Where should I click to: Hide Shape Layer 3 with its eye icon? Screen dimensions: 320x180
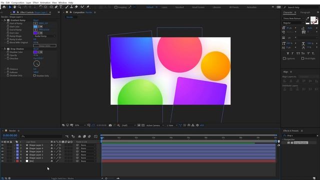click(2, 151)
